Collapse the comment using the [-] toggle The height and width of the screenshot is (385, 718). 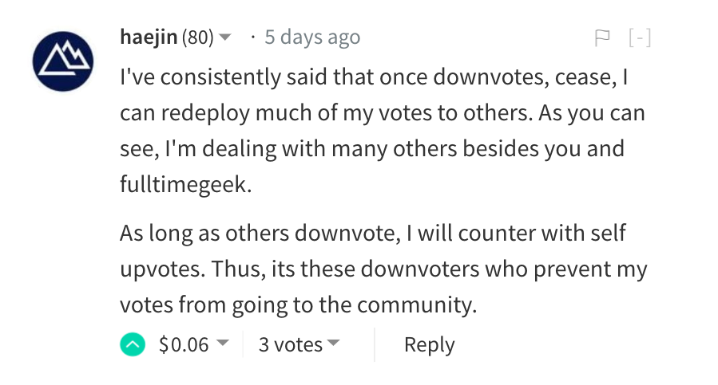pyautogui.click(x=640, y=37)
